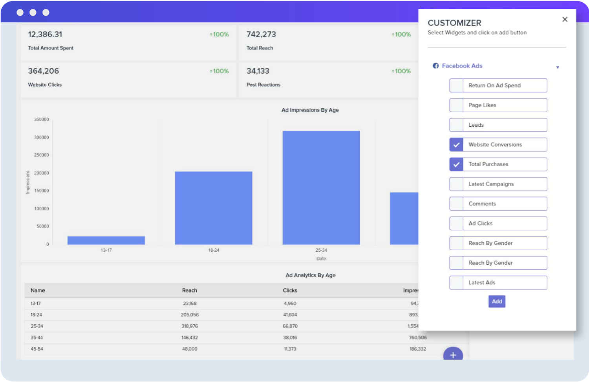The image size is (589, 382).
Task: Select the 45-54 table row name
Action: pos(37,349)
